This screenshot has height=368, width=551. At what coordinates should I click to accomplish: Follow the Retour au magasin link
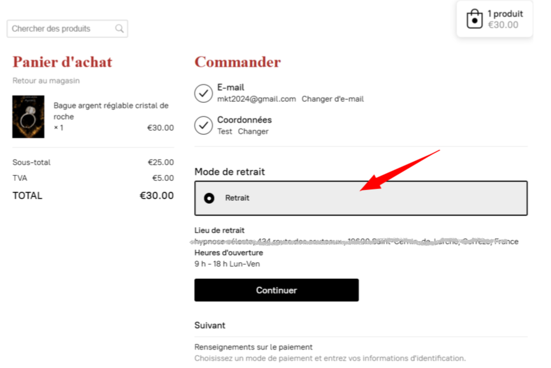[46, 81]
